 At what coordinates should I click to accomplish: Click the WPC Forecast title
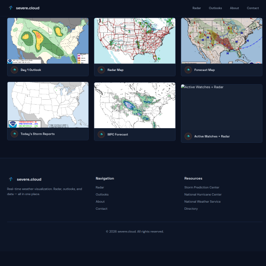[x=117, y=134]
